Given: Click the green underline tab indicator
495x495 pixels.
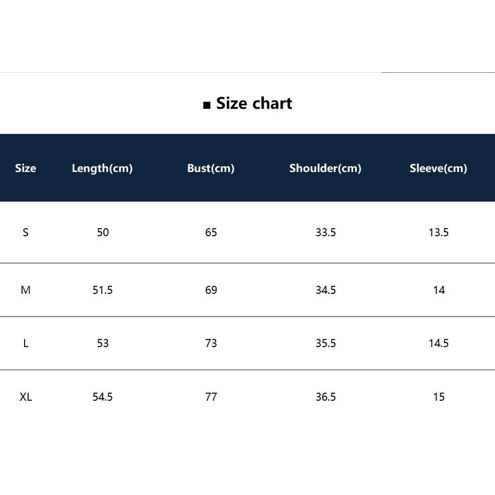Looking at the screenshot, I should pyautogui.click(x=438, y=72).
